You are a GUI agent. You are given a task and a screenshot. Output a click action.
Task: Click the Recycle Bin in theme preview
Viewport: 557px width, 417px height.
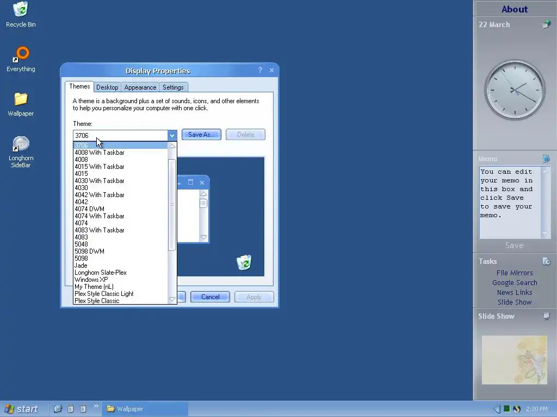pyautogui.click(x=244, y=262)
